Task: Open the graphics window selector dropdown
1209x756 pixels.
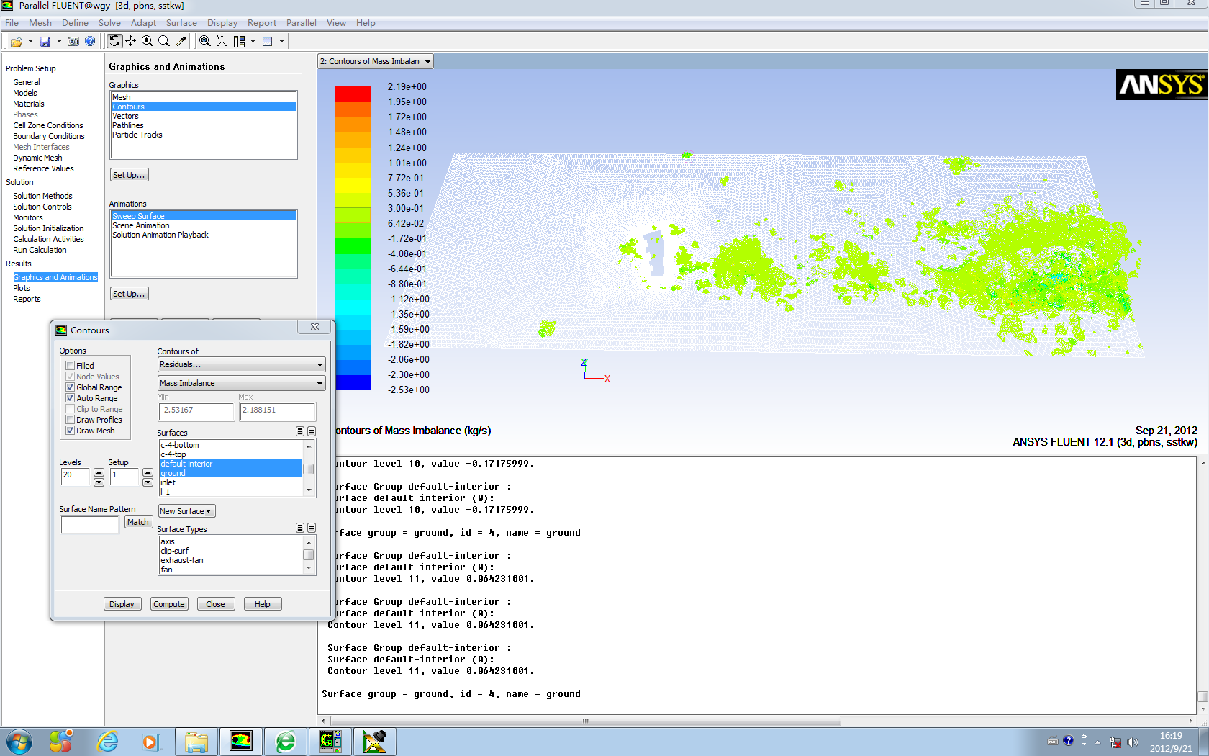Action: [376, 62]
